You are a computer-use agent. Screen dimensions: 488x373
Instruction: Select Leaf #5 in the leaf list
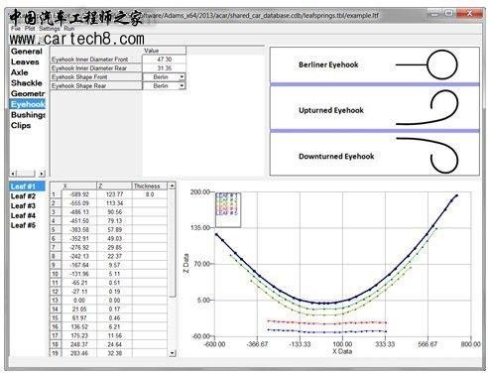click(23, 225)
